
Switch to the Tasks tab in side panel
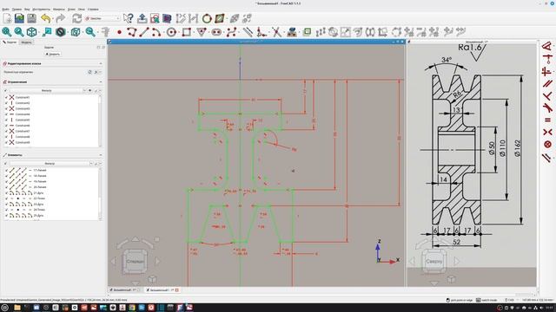tap(10, 42)
